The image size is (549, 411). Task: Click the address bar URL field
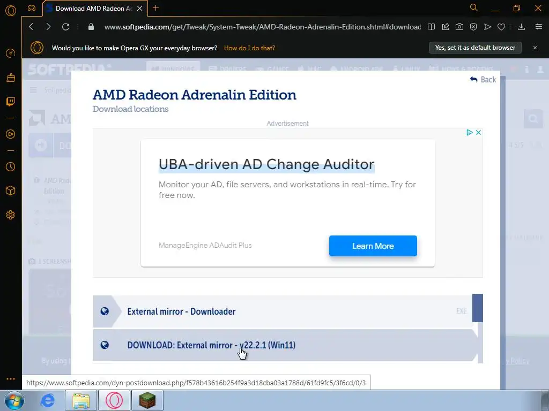pos(263,27)
